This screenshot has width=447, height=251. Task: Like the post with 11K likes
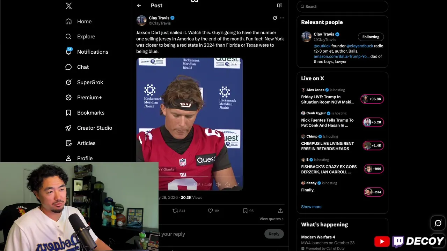tap(214, 211)
